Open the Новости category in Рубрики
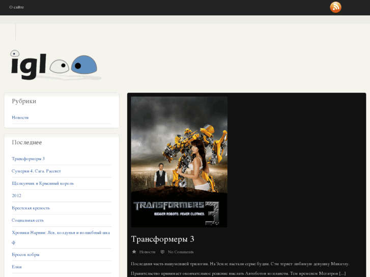 tap(20, 117)
